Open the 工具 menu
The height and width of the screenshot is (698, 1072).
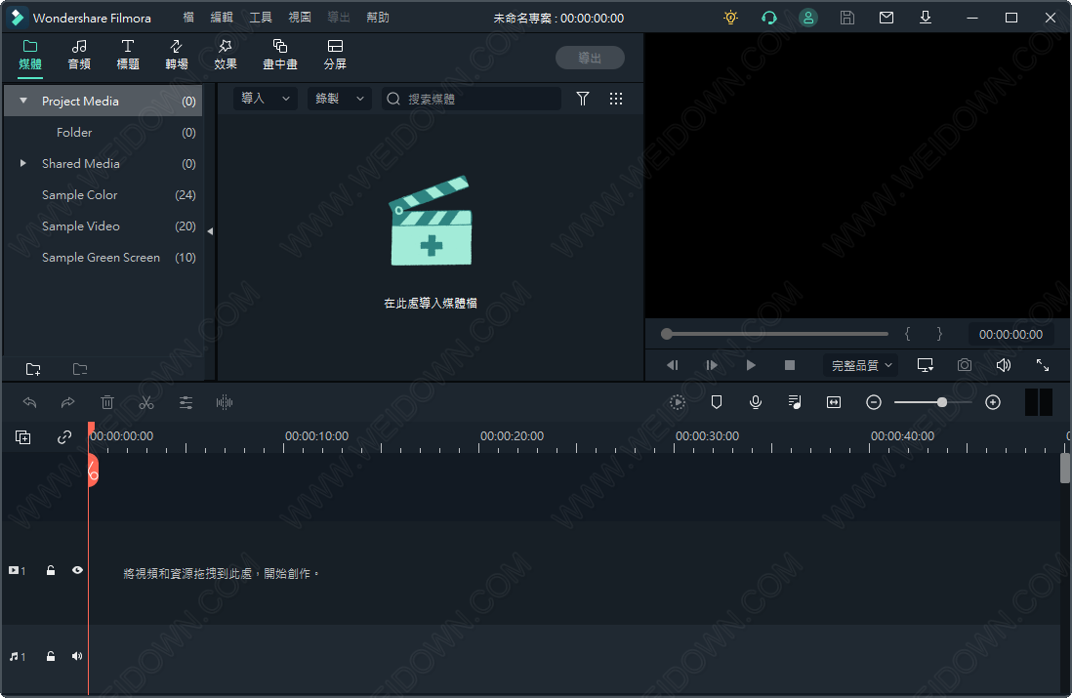(x=261, y=17)
